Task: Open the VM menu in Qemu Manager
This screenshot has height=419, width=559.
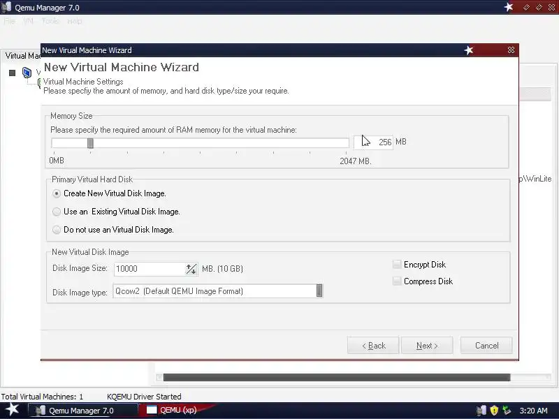Action: 28,21
